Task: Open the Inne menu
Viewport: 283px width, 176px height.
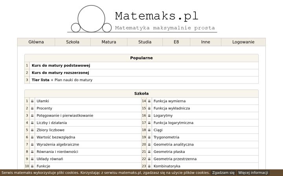Action: (206, 42)
